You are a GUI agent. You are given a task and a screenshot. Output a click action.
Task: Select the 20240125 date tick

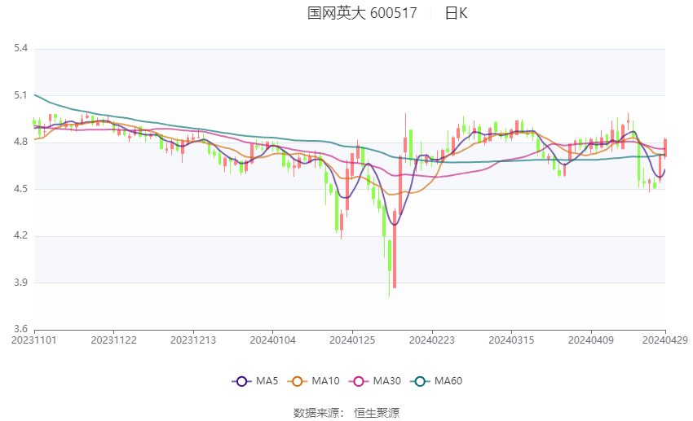[352, 340]
